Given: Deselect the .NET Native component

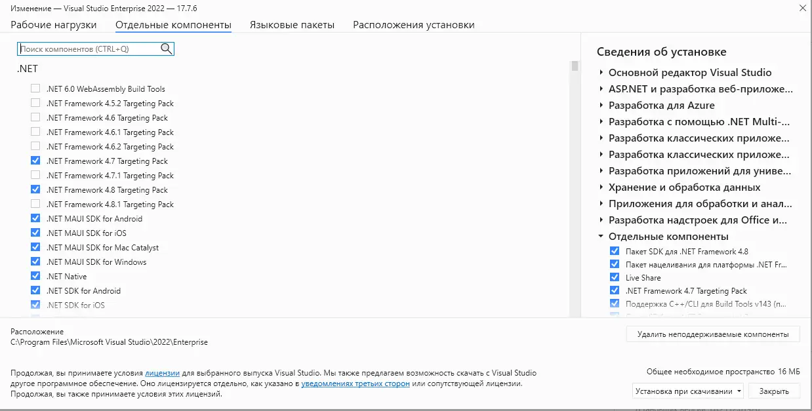Looking at the screenshot, I should click(x=35, y=276).
